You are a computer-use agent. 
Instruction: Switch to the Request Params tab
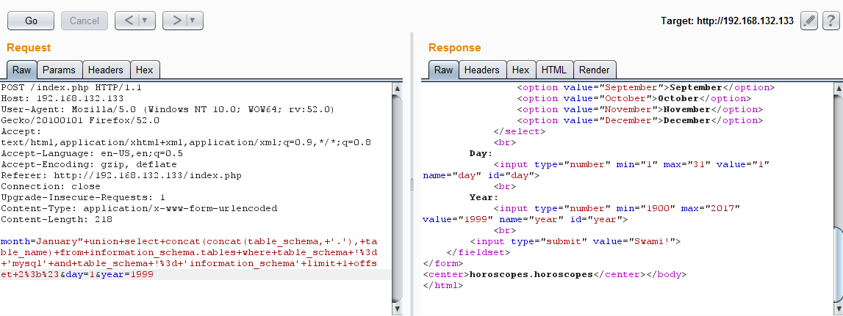(60, 70)
